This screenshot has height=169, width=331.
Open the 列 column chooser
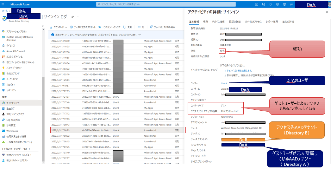tap(141, 27)
